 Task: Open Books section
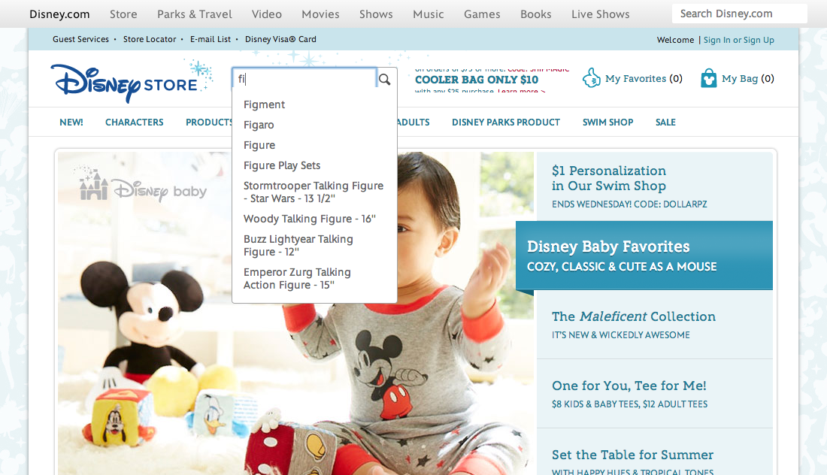point(536,14)
